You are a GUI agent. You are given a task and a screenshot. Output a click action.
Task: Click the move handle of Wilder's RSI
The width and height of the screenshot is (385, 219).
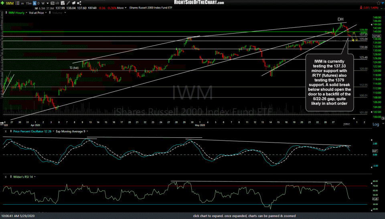[11, 177]
